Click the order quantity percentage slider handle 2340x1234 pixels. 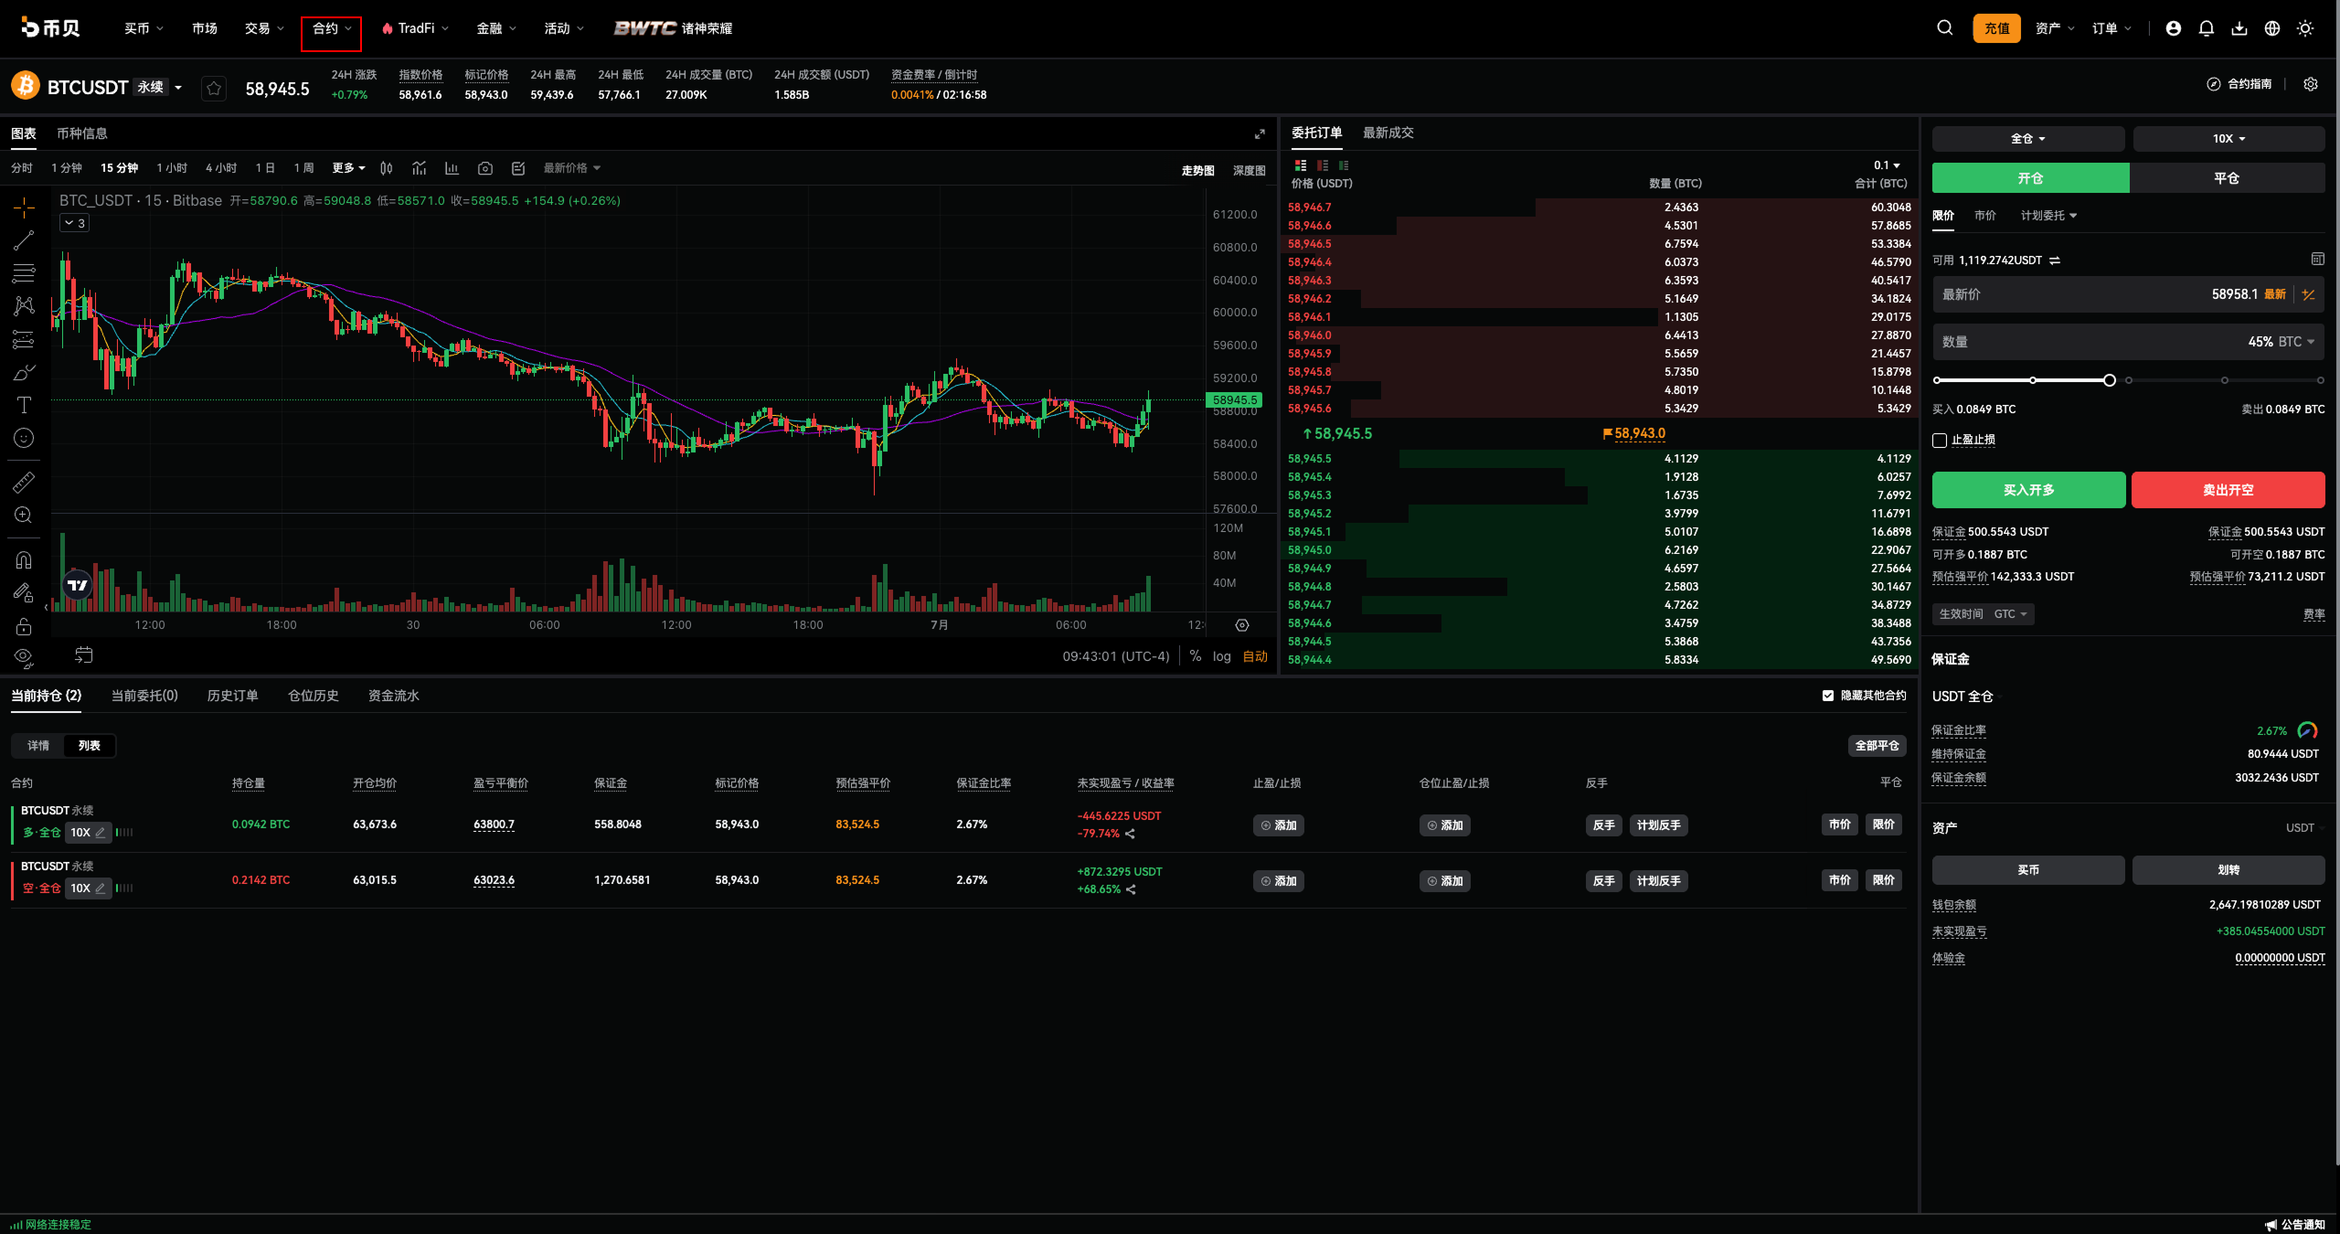click(2109, 380)
